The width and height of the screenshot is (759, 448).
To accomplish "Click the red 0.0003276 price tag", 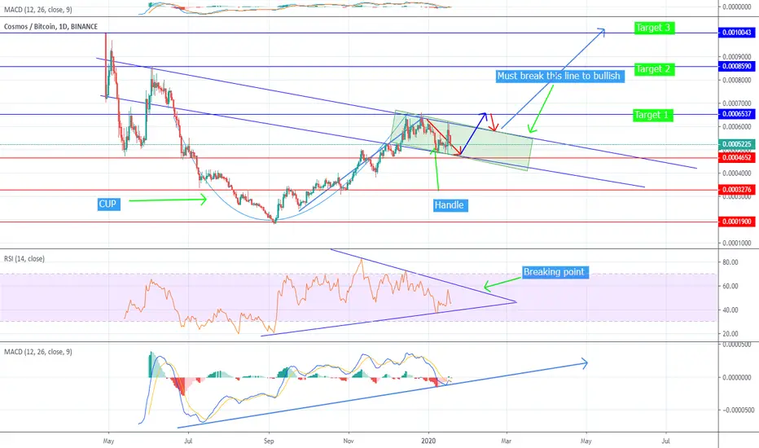I will pos(737,189).
